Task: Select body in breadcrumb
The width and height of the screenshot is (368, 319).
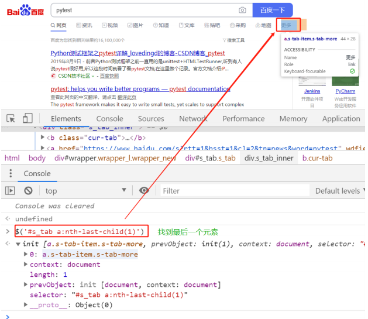Action: coord(37,158)
